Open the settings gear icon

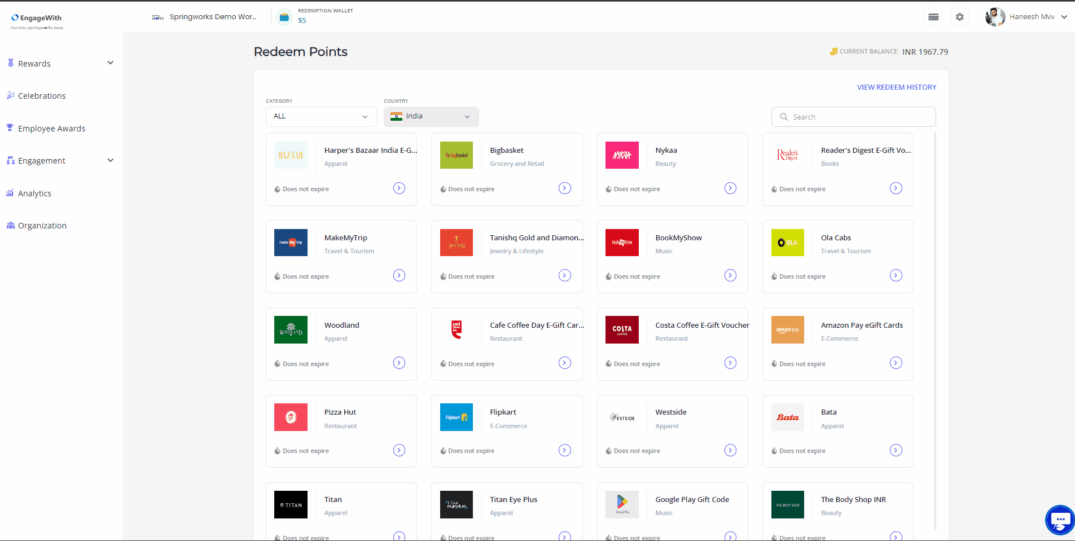pos(959,17)
